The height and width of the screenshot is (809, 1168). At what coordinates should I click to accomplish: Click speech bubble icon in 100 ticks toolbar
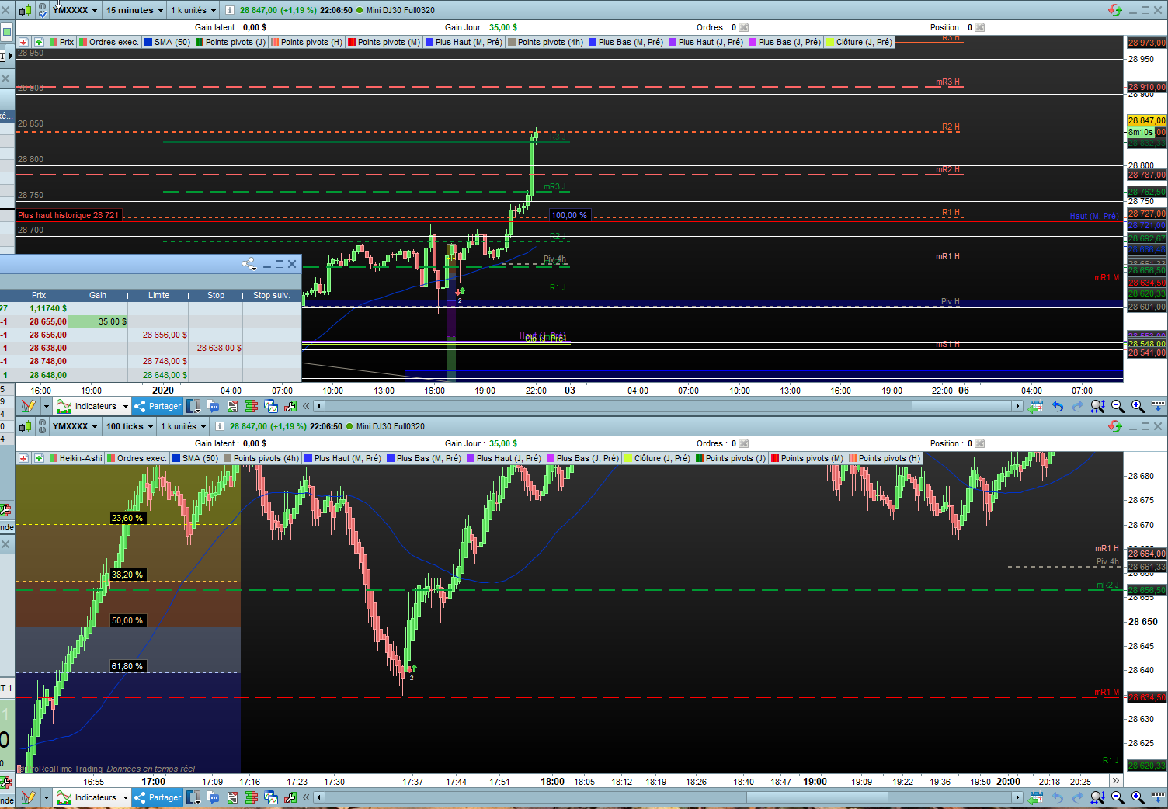point(214,797)
